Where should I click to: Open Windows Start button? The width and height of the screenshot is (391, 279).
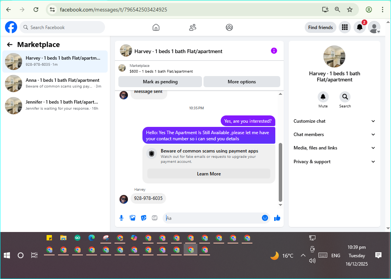[7, 255]
